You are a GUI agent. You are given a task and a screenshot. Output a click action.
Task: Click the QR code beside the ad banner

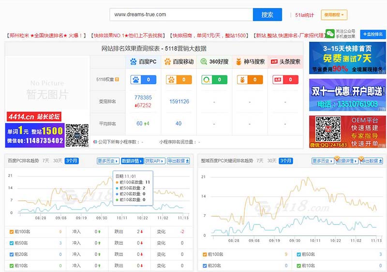click(77, 135)
